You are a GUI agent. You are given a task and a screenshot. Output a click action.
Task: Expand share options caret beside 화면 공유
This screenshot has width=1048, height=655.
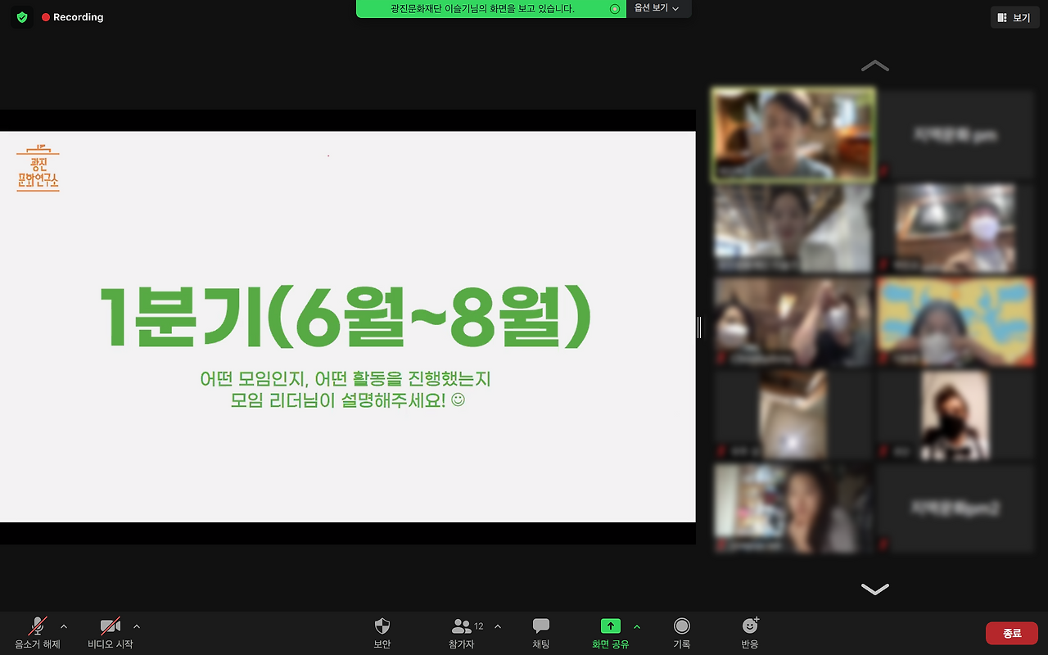pyautogui.click(x=637, y=627)
